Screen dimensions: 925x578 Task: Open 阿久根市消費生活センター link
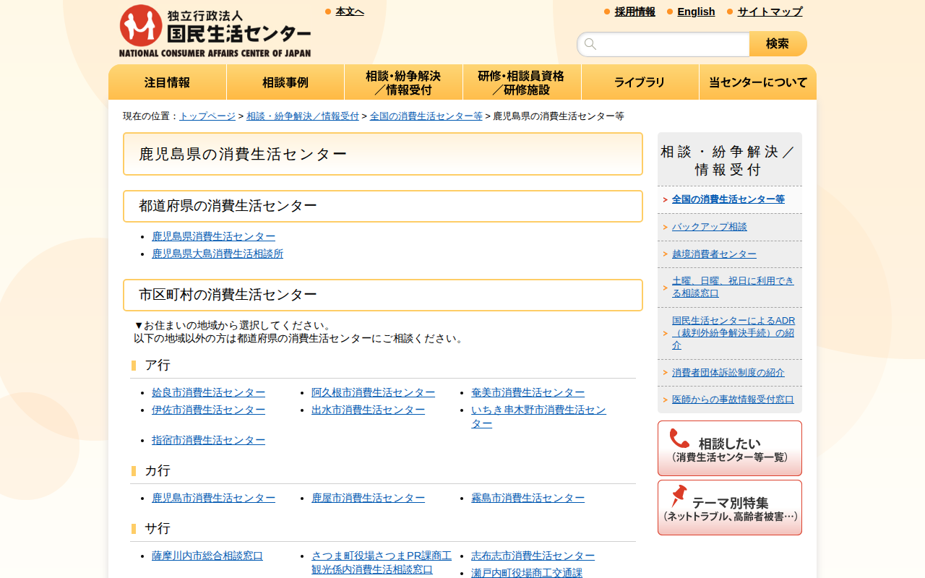(x=374, y=392)
